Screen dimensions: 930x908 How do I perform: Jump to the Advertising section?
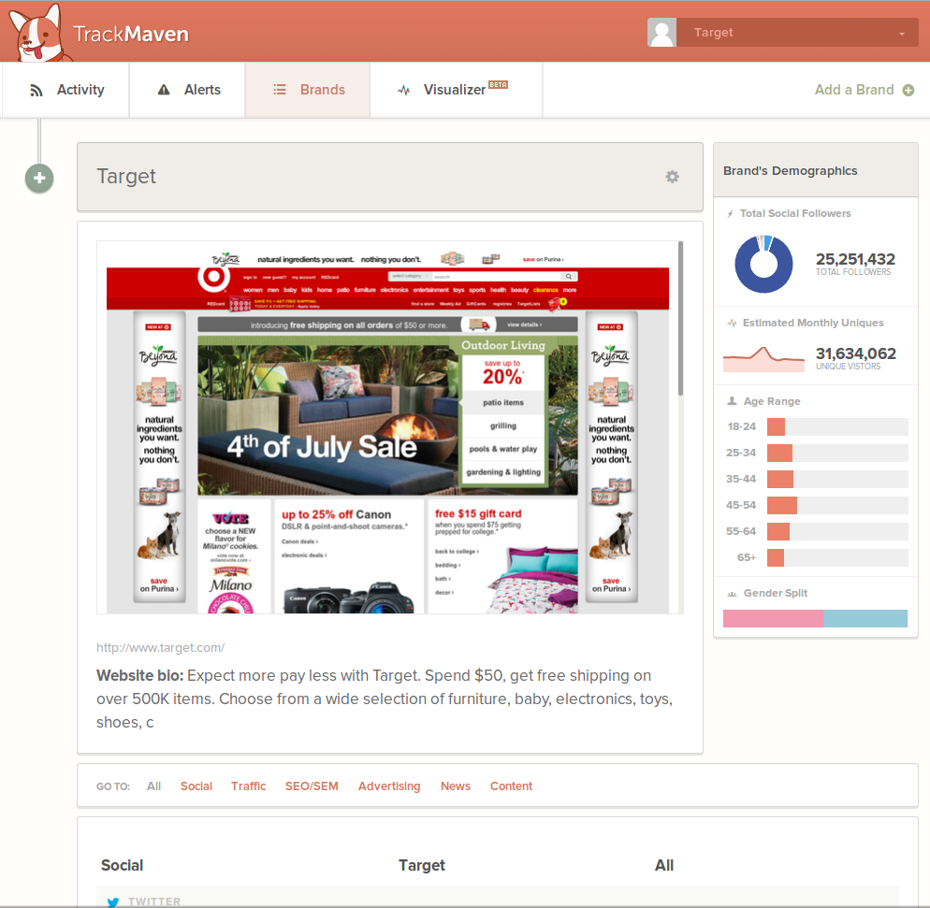tap(389, 785)
